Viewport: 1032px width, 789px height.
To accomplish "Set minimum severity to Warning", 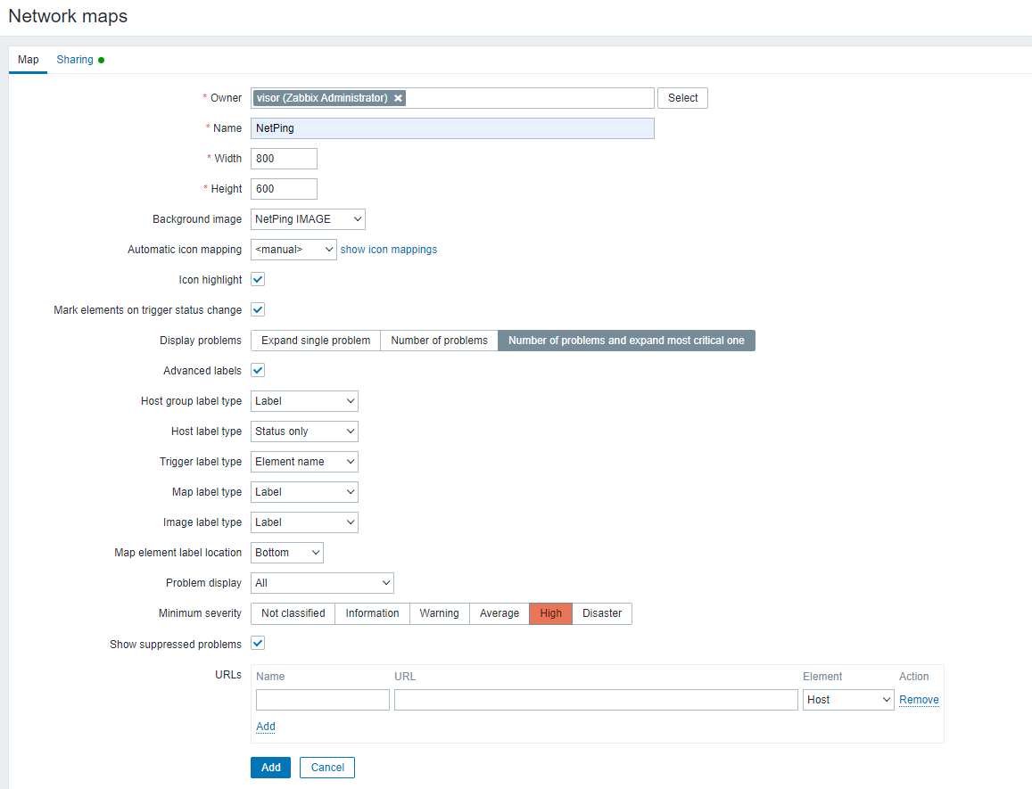I will pyautogui.click(x=439, y=613).
